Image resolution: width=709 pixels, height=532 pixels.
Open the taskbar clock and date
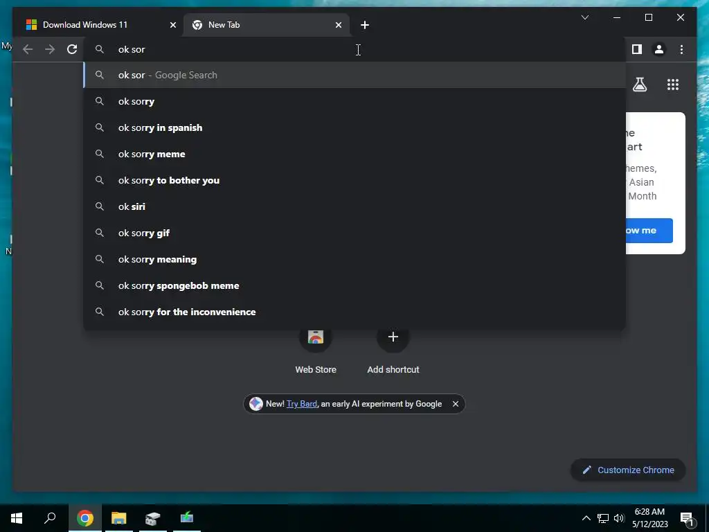tap(649, 518)
